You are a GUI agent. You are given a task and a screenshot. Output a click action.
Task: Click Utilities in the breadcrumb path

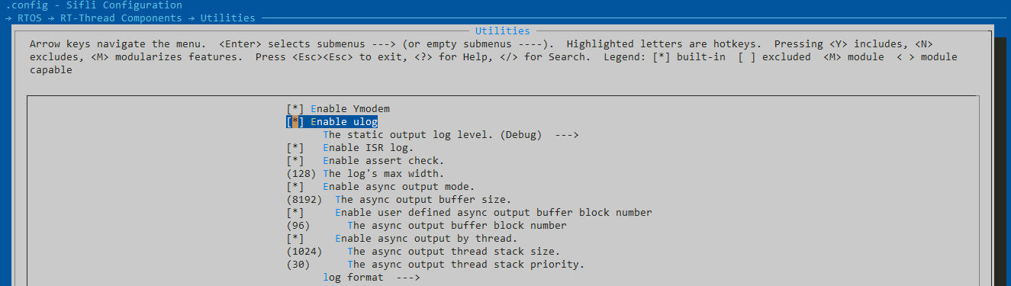click(x=228, y=18)
